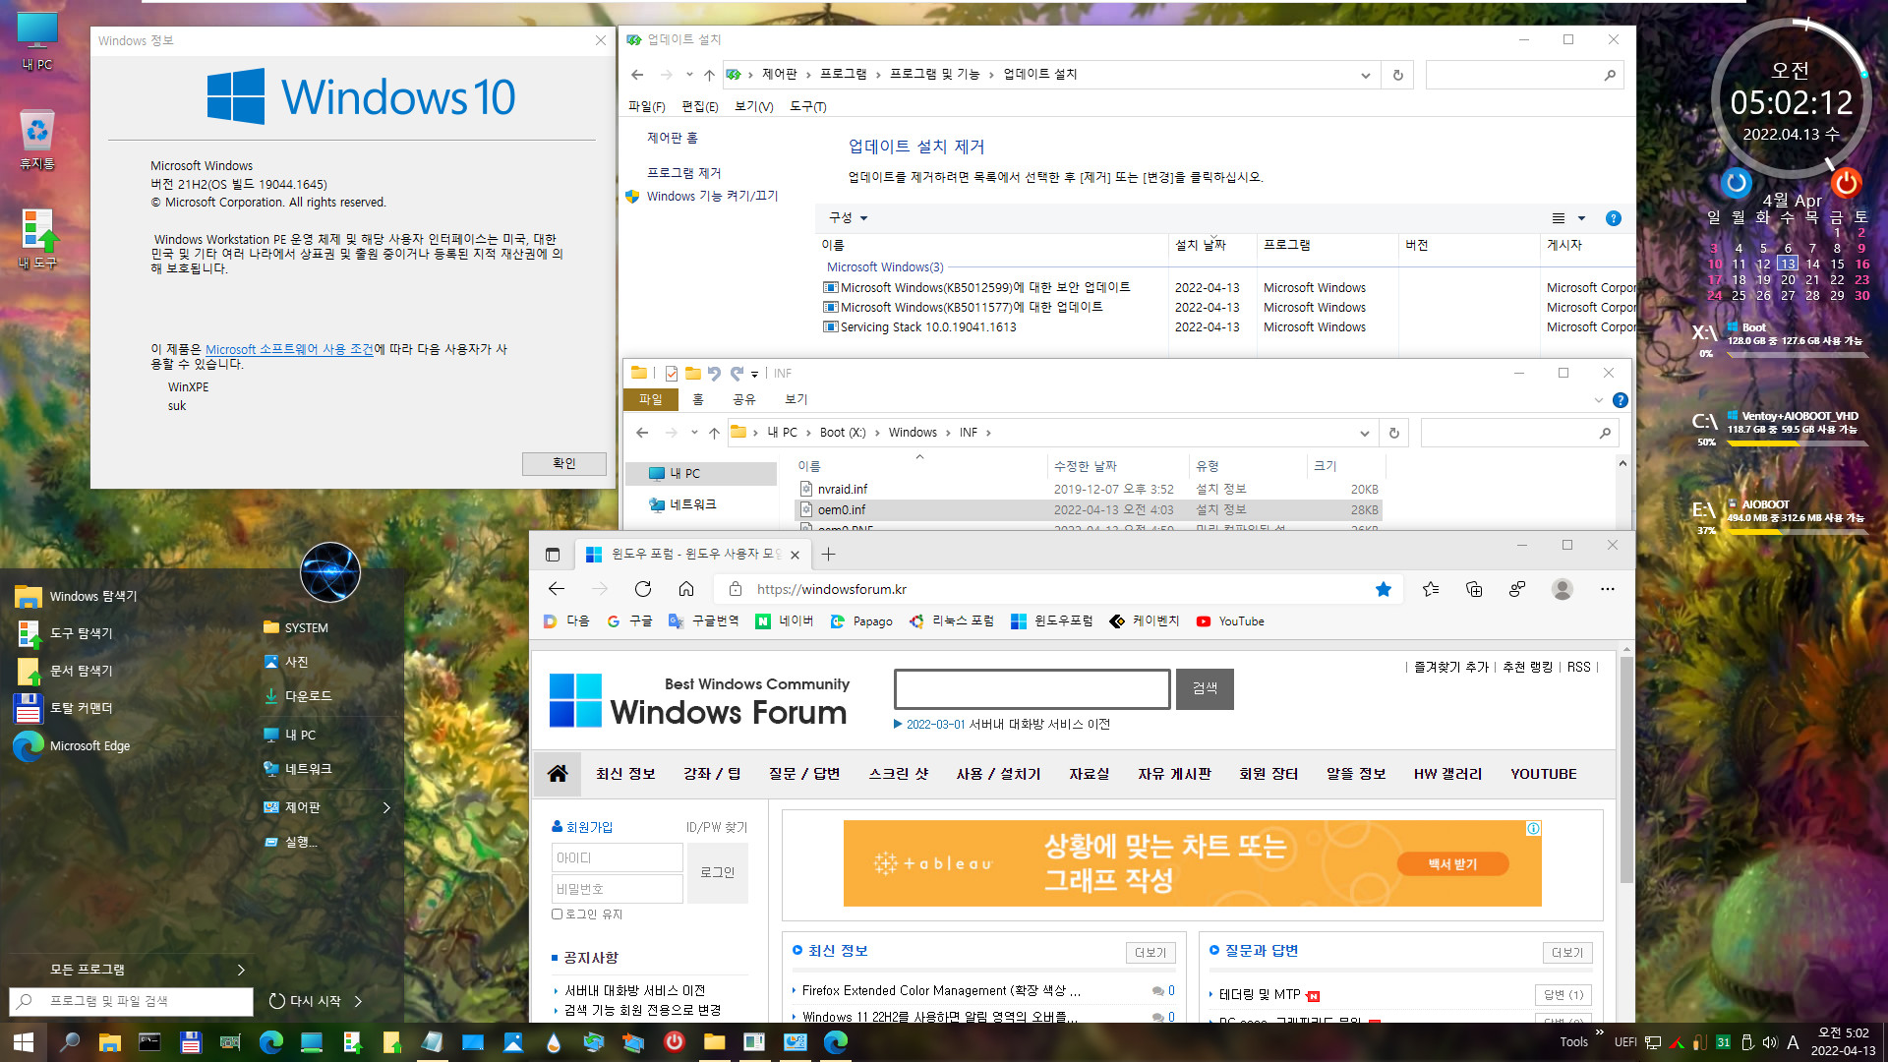The height and width of the screenshot is (1062, 1888).
Task: Click the 아이디 input field
Action: click(618, 857)
